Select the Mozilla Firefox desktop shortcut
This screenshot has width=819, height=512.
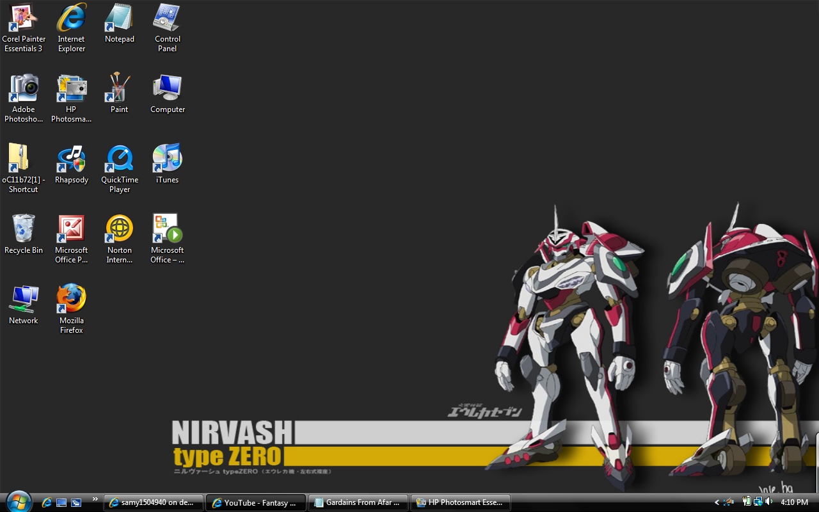(x=72, y=310)
